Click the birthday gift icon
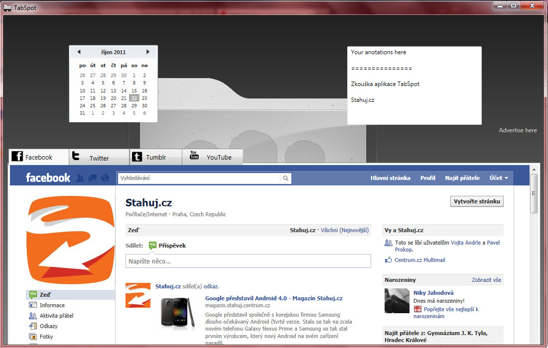The height and width of the screenshot is (348, 548). point(417,309)
